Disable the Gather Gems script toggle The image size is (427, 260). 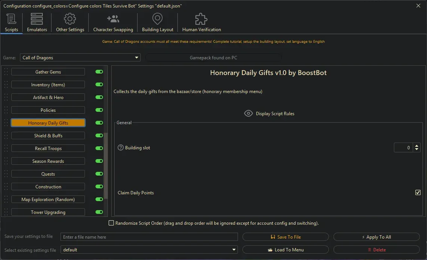point(99,72)
